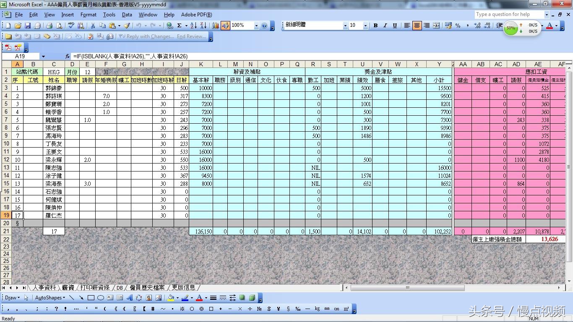Click the Open folder icon

pos(18,26)
